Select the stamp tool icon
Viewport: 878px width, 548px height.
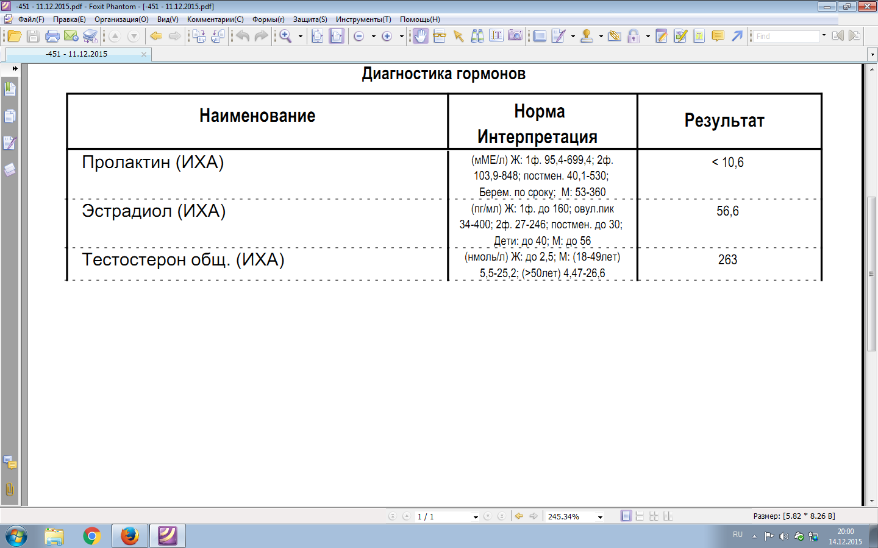(x=587, y=37)
